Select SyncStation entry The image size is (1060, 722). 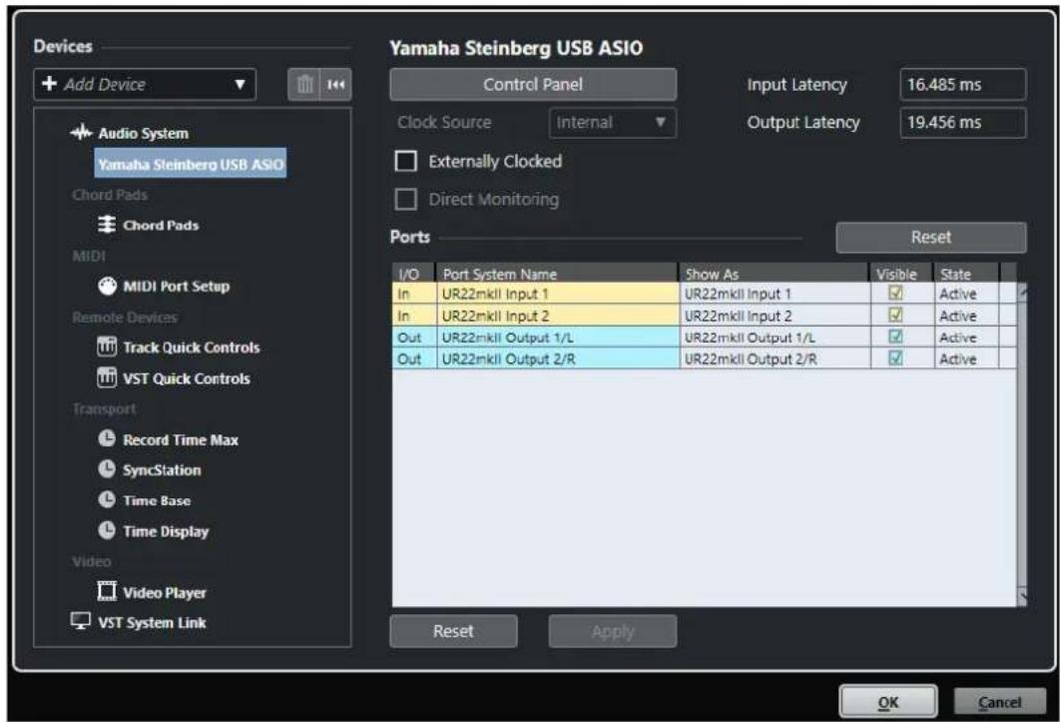pos(162,469)
